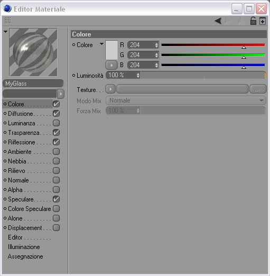Screen dimensions: 270x276
Task: Open the Editor settings page
Action: [15, 237]
